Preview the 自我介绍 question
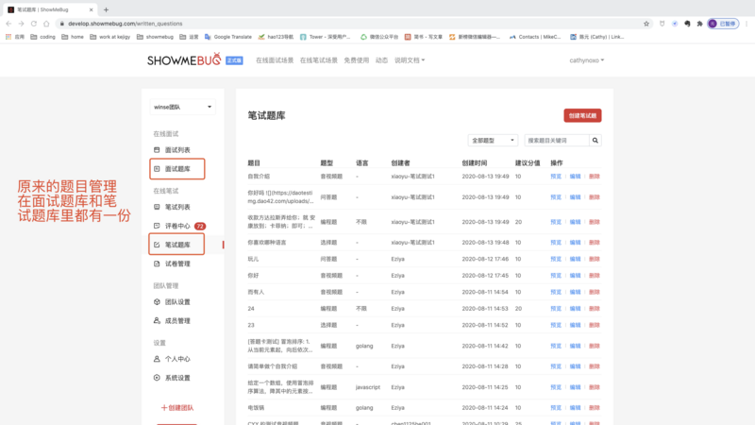 pos(556,177)
